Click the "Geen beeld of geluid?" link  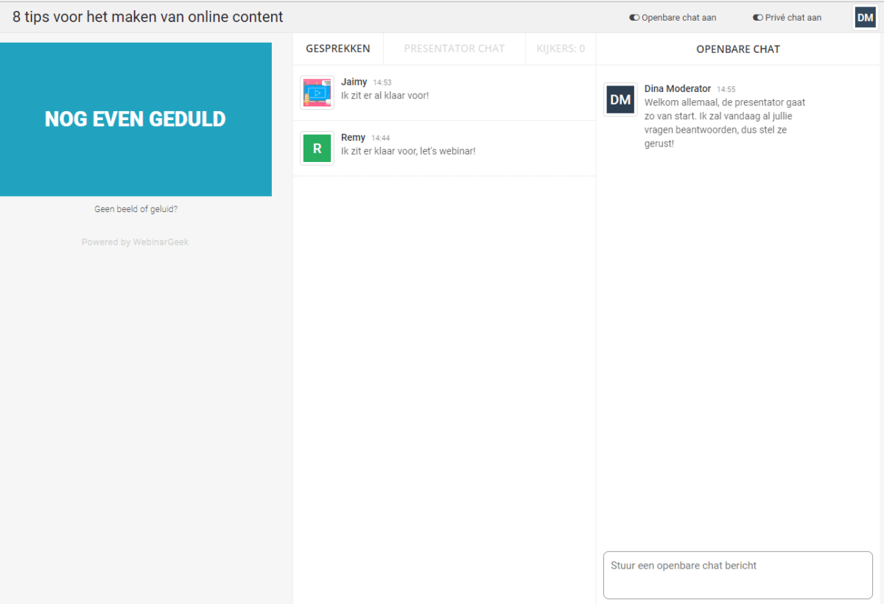(136, 208)
